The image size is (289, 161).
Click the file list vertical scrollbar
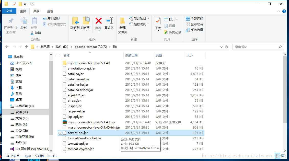tap(285, 89)
